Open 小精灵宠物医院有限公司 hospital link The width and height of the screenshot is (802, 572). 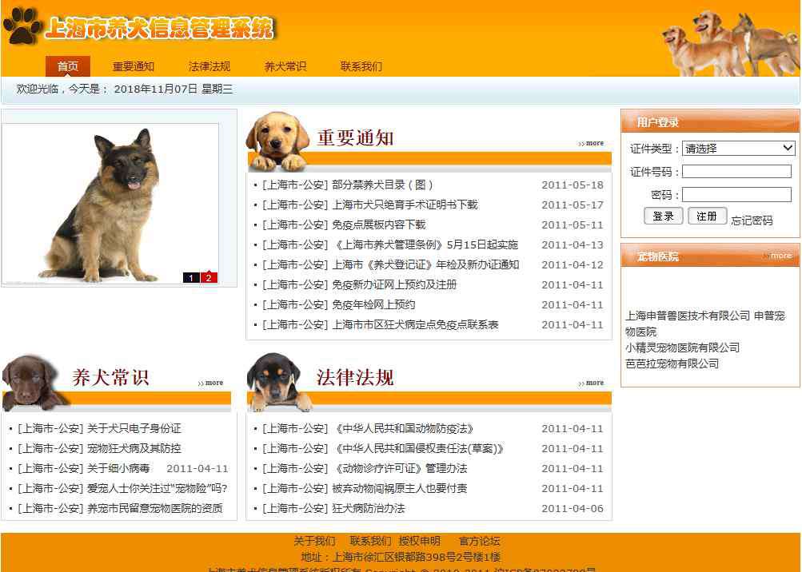point(682,348)
